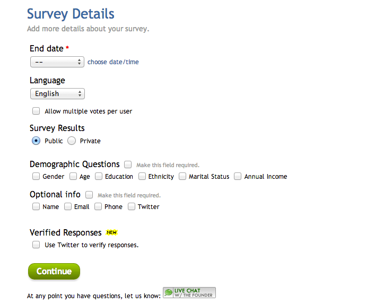This screenshot has width=366, height=304.
Task: Select the Private survey results option
Action: click(x=72, y=141)
